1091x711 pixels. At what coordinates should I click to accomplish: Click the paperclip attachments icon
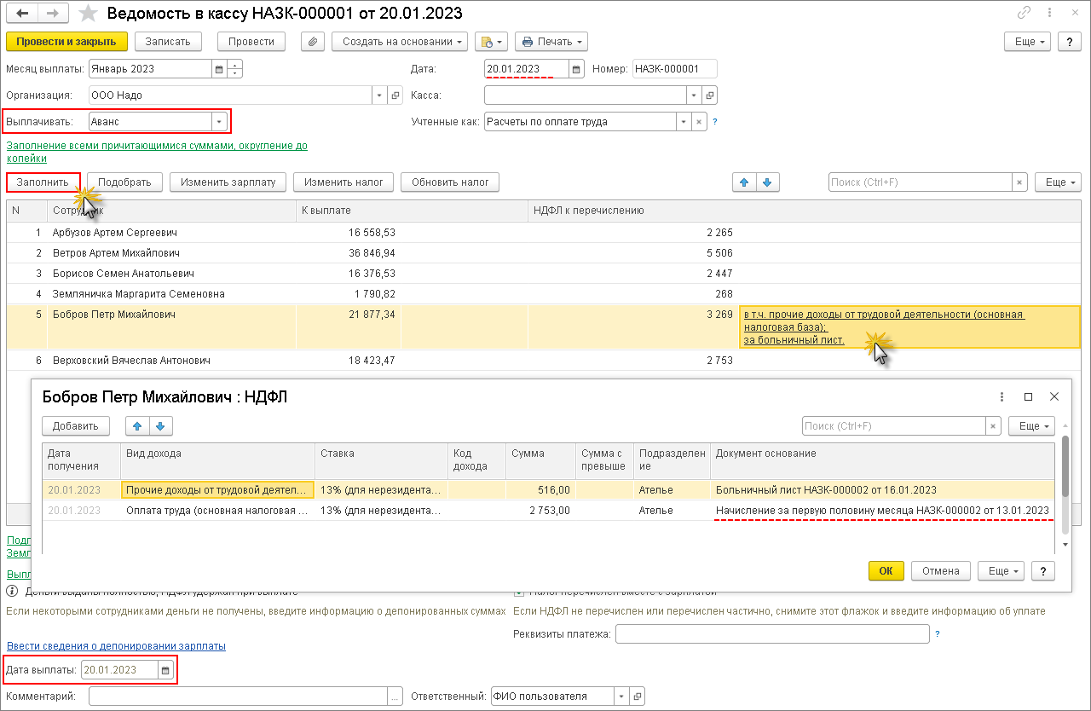pos(315,42)
